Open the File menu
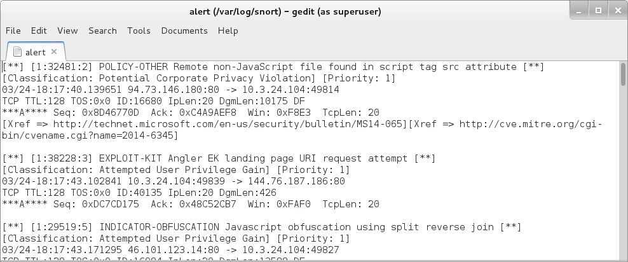The width and height of the screenshot is (628, 262). [13, 31]
